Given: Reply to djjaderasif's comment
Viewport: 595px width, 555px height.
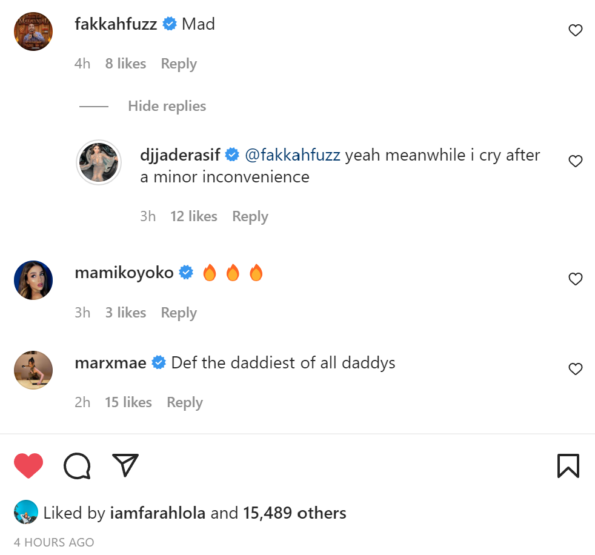Looking at the screenshot, I should coord(250,216).
